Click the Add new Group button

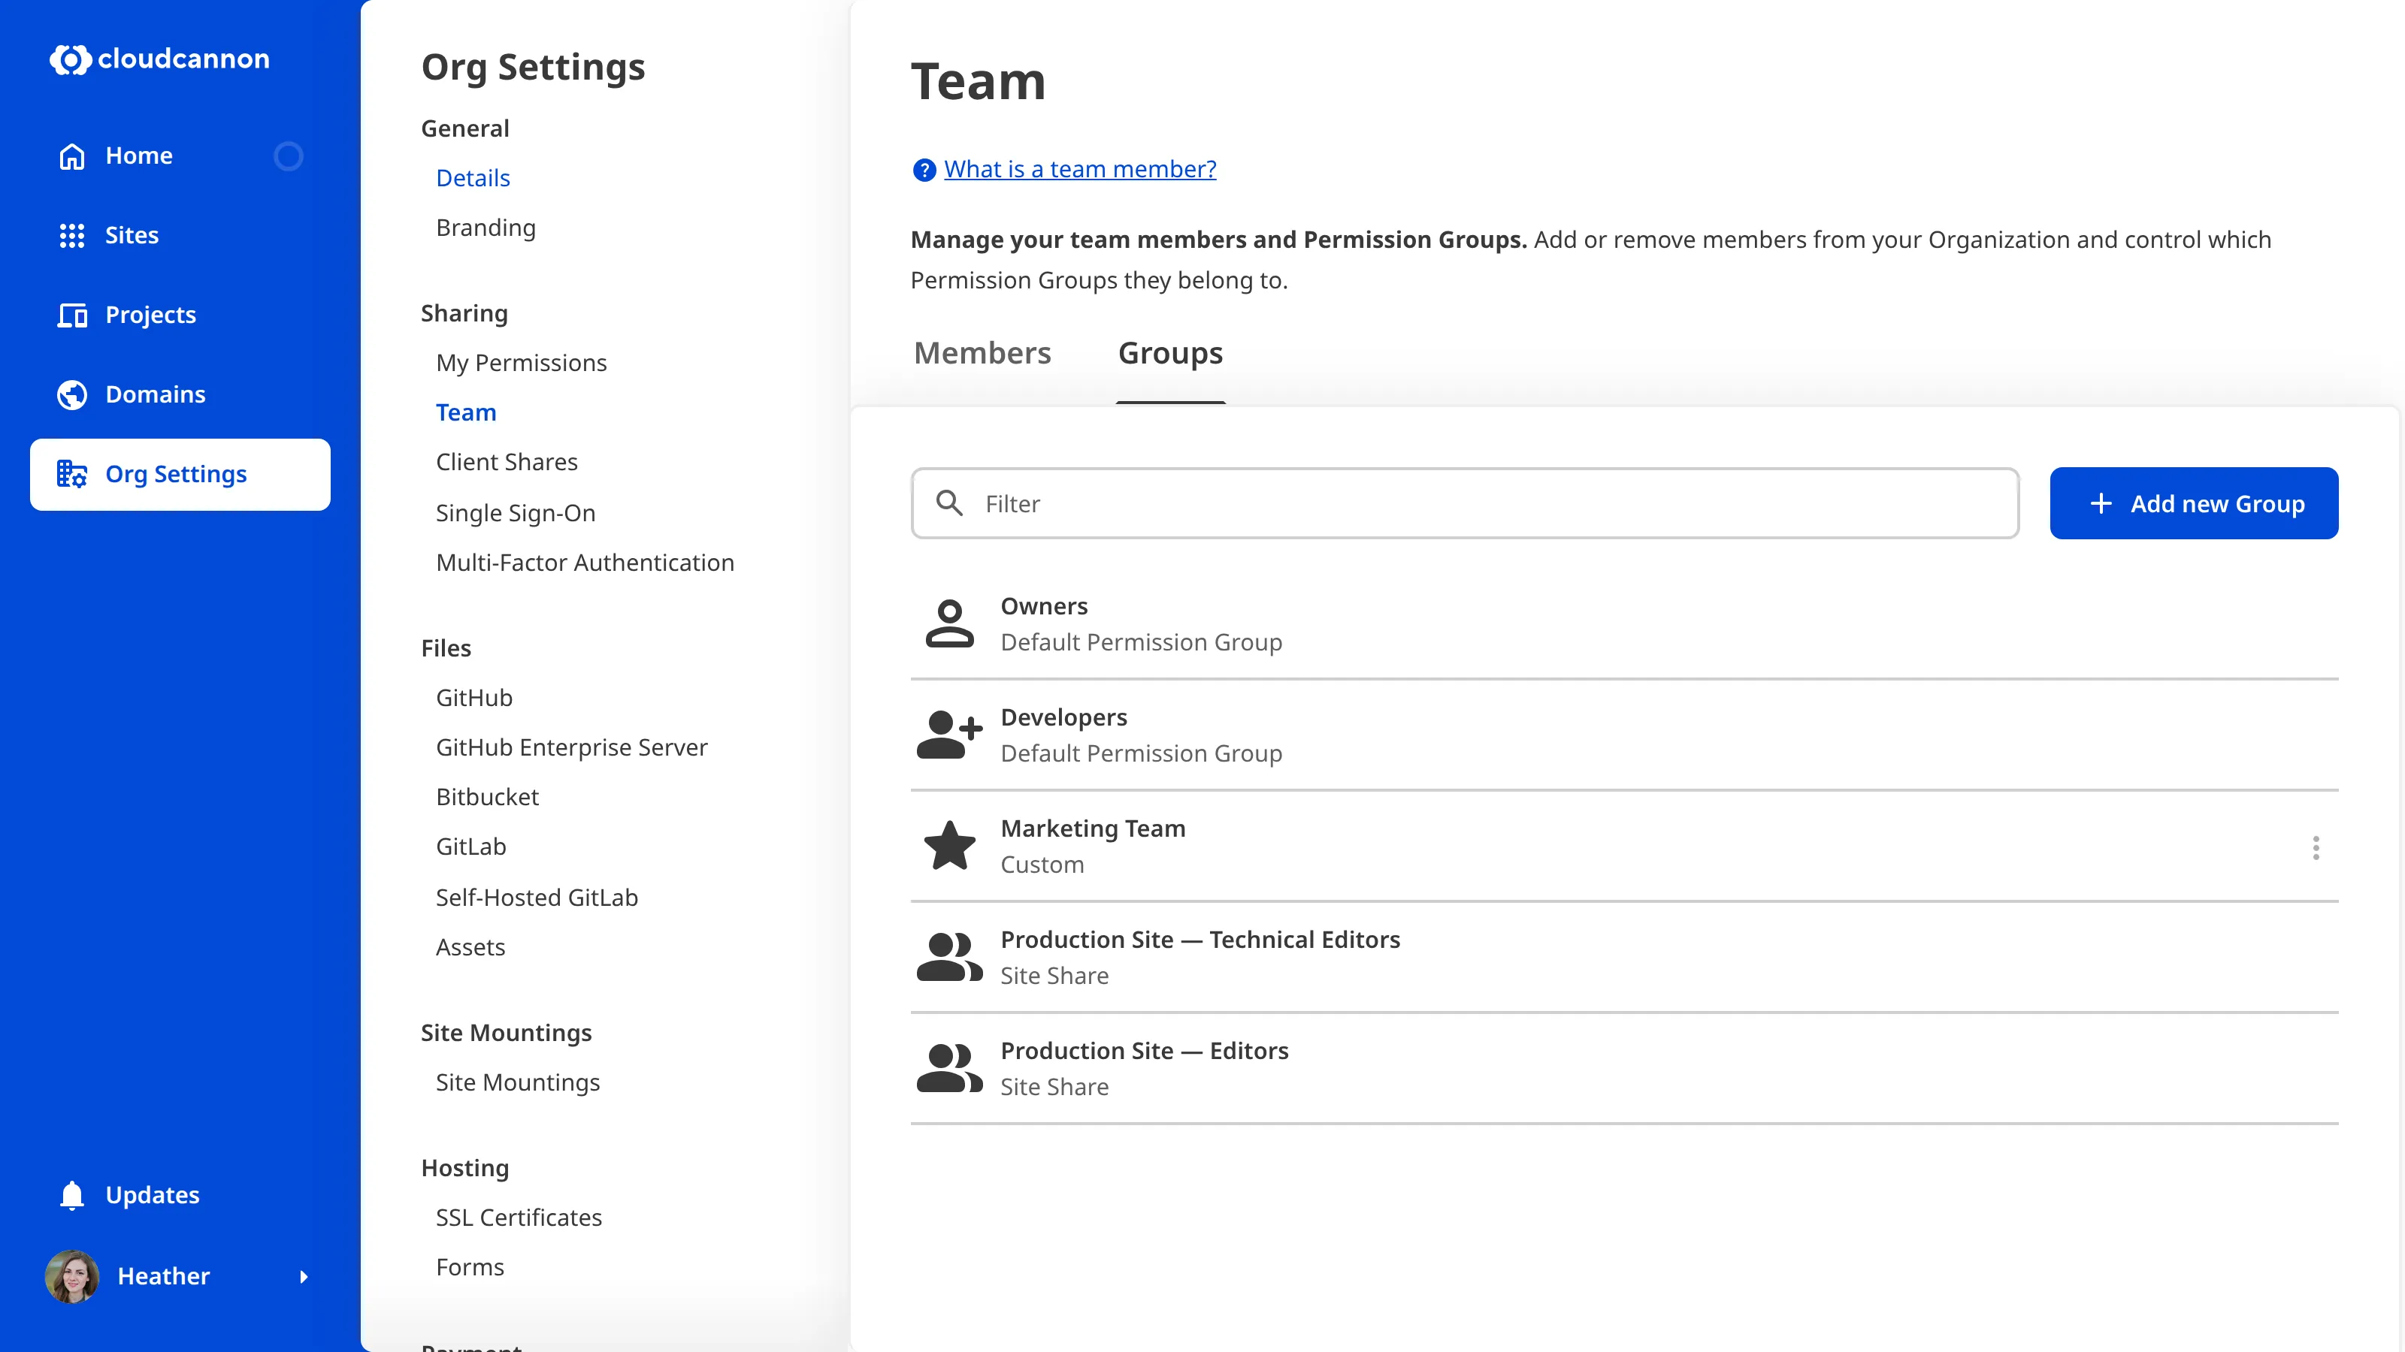[2194, 503]
